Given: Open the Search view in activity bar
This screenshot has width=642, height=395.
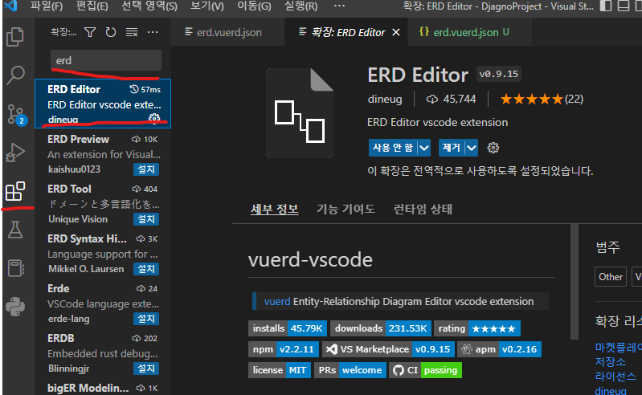Looking at the screenshot, I should (x=15, y=75).
